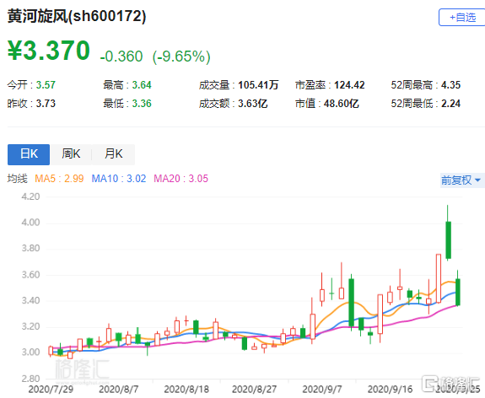Click the 2020/8/18 date axis label

[x=186, y=389]
